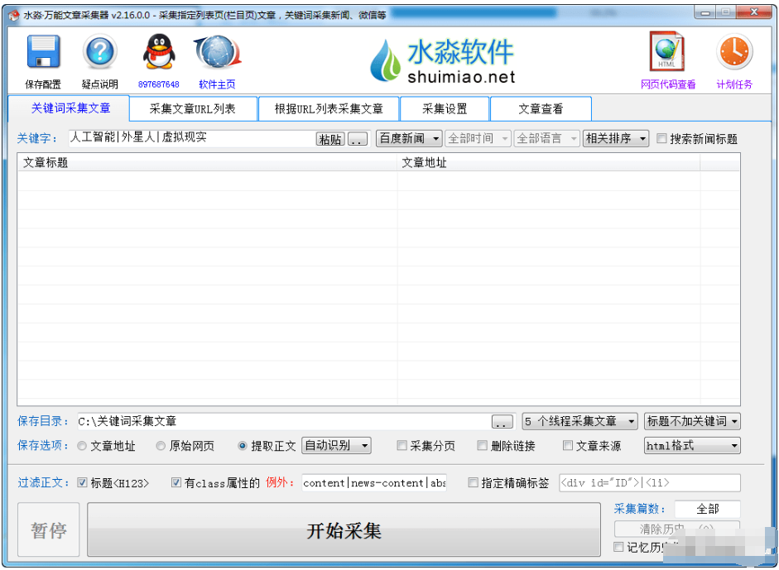779x570 pixels.
Task: Switch to the 文章查看 tab
Action: [x=541, y=108]
